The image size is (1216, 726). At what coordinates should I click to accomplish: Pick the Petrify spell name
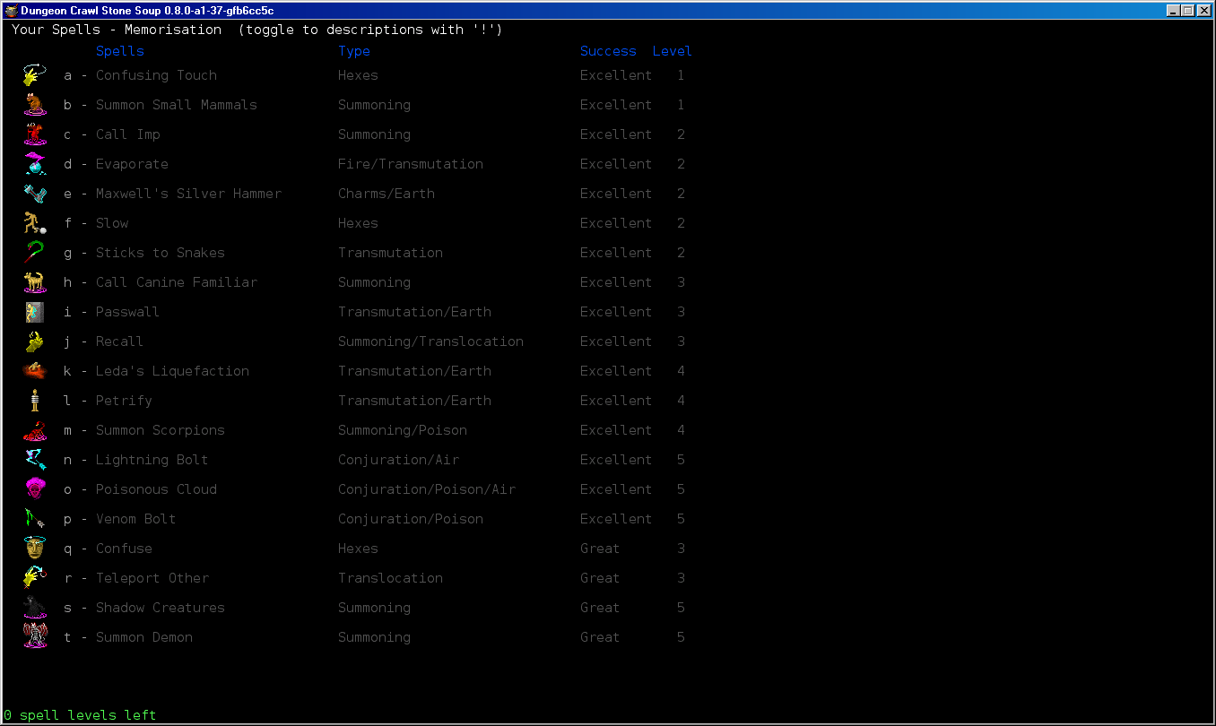point(124,401)
